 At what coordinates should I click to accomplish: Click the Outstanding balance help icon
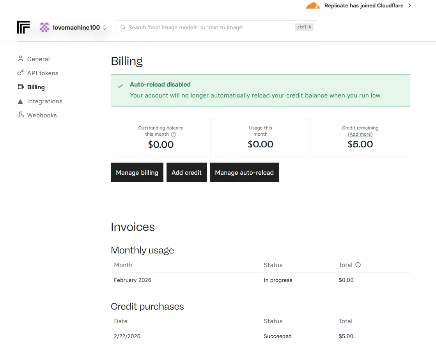(x=174, y=134)
